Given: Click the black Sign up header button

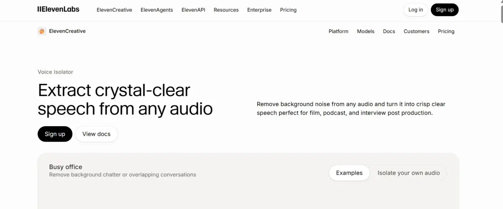Looking at the screenshot, I should pyautogui.click(x=445, y=10).
